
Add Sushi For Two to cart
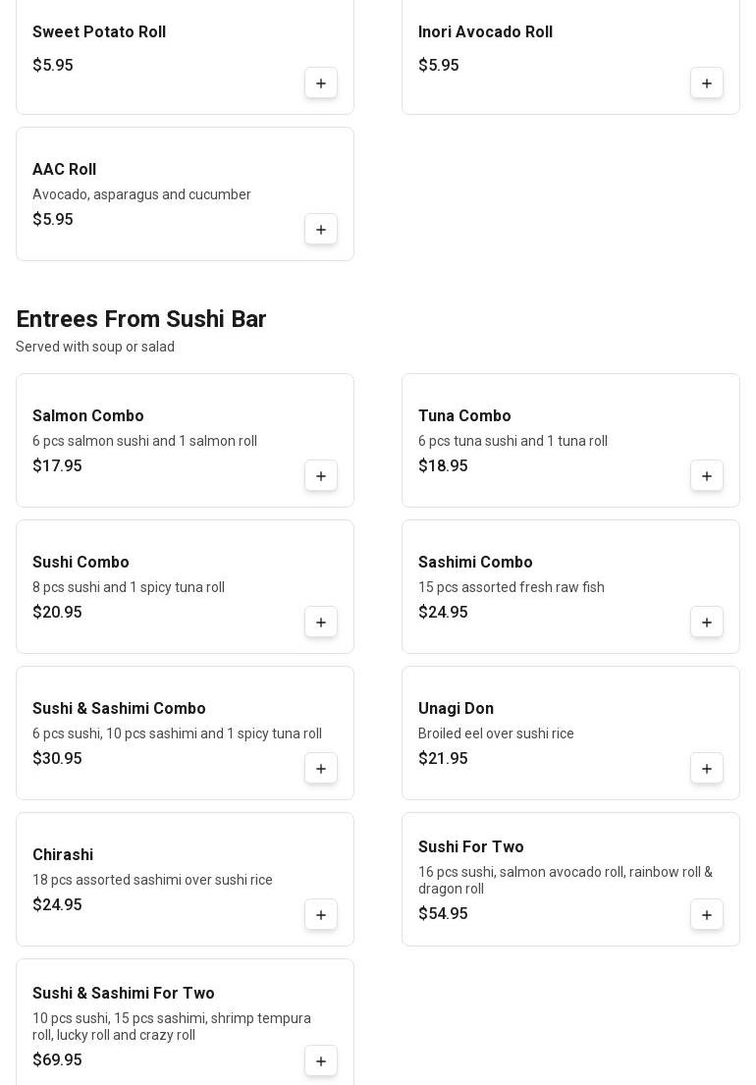[x=707, y=915]
